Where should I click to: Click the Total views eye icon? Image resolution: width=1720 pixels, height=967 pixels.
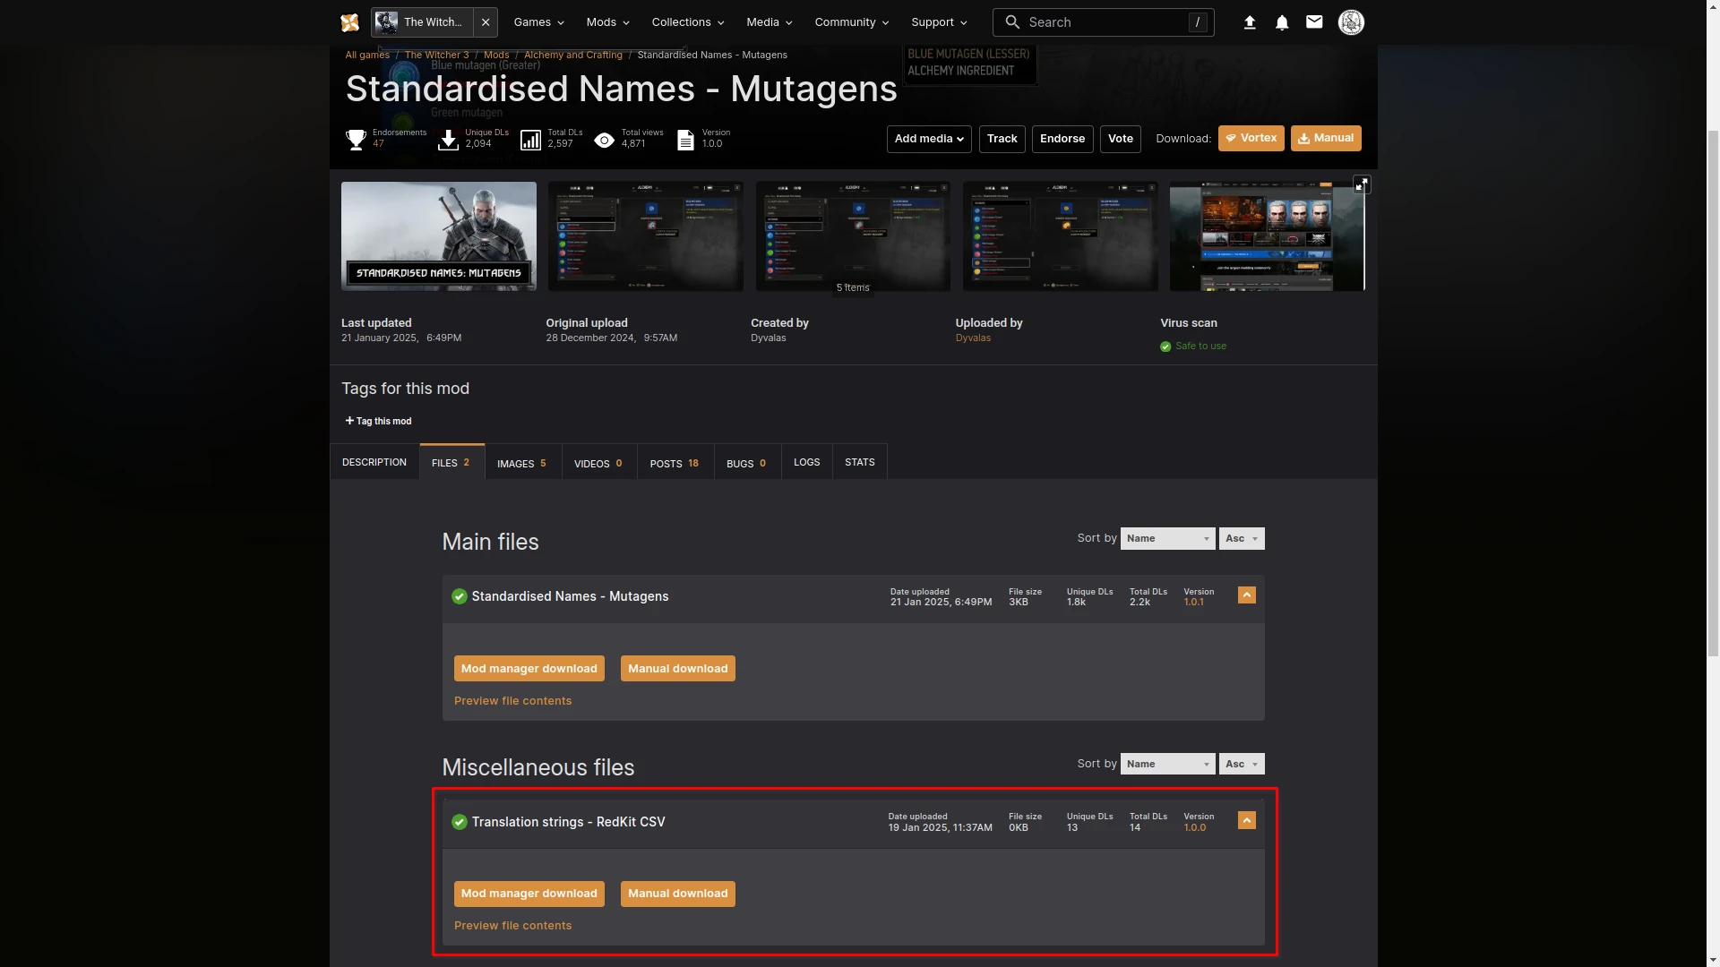(x=605, y=140)
